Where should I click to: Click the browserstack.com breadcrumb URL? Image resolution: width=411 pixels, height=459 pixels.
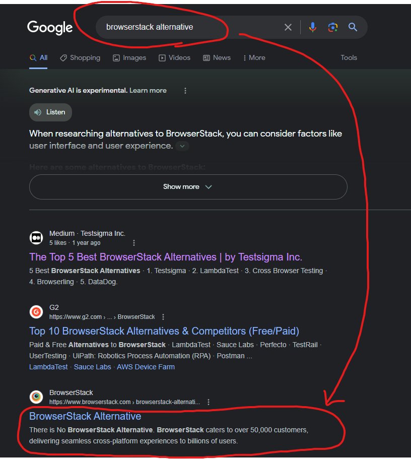pos(125,402)
